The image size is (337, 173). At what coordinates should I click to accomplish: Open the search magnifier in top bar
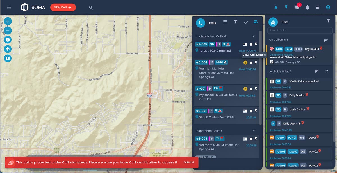pyautogui.click(x=91, y=8)
